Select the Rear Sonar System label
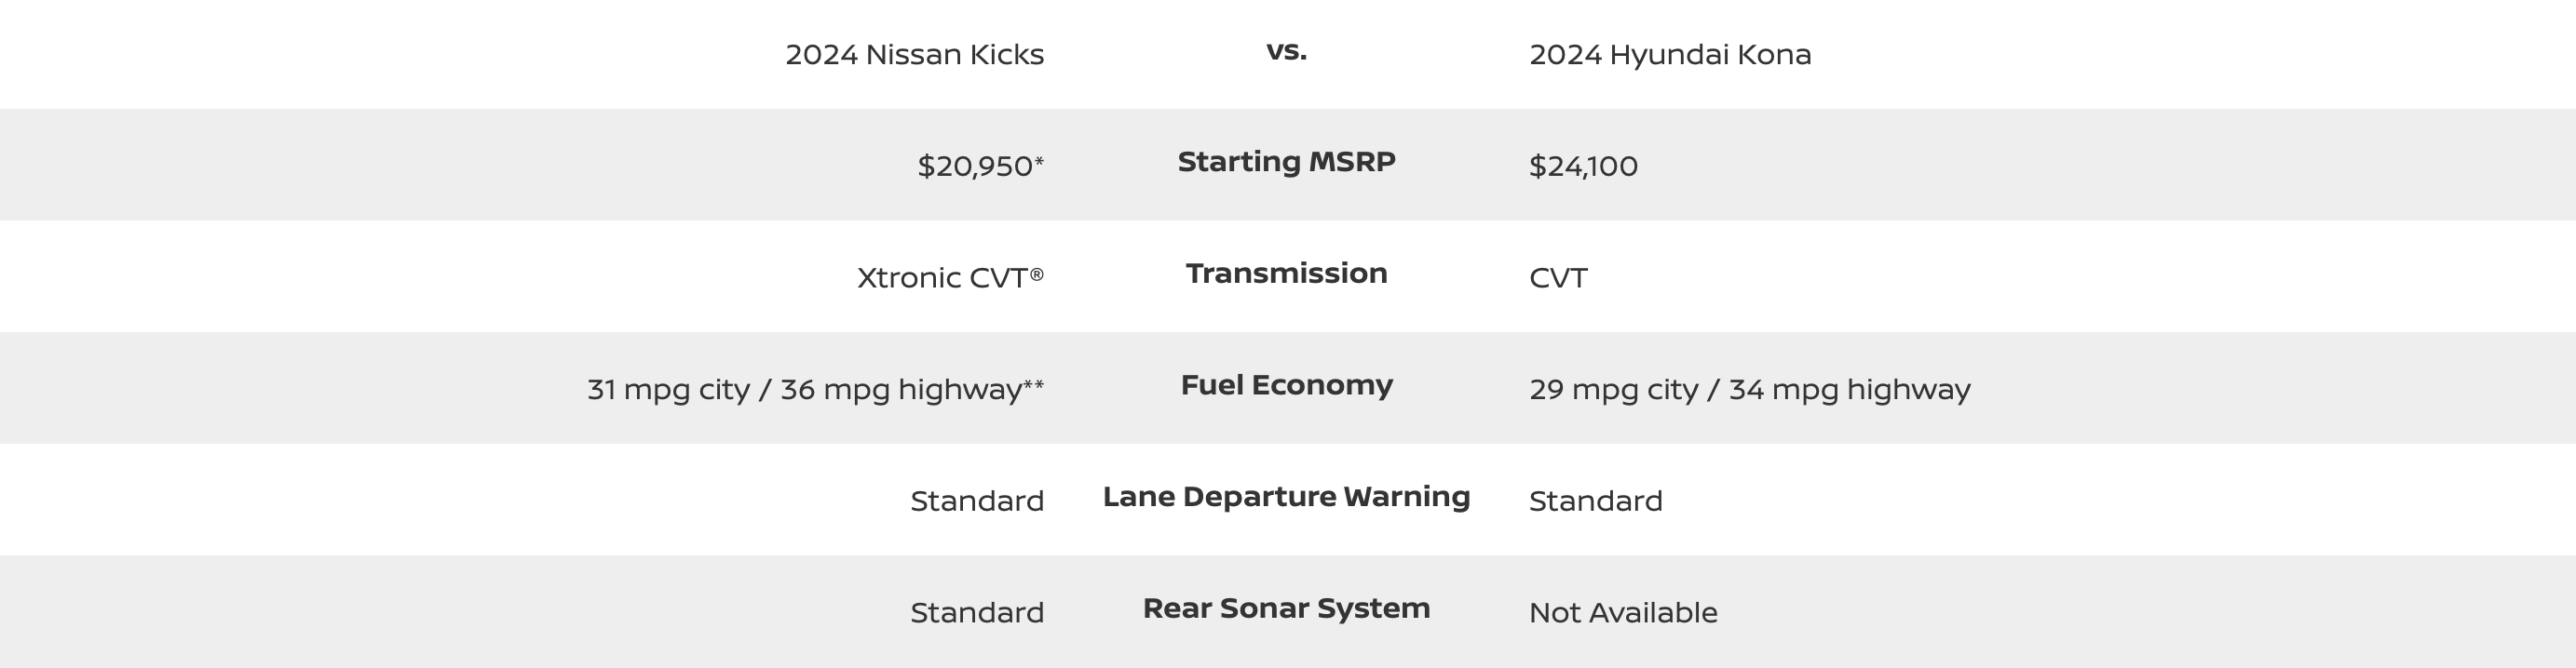2576x668 pixels. 1286,609
